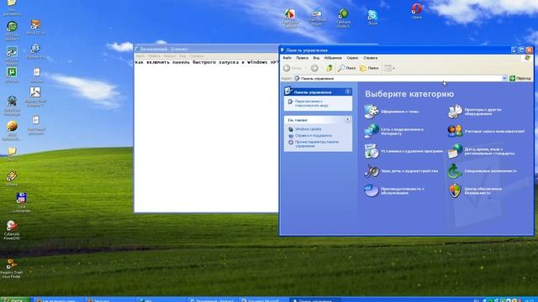This screenshot has height=302, width=538.
Task: Open Network and Internet Connections category icon
Action: click(x=372, y=132)
